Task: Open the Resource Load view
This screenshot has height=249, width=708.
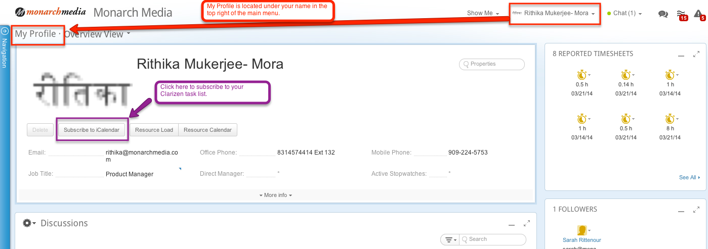Action: pyautogui.click(x=154, y=130)
